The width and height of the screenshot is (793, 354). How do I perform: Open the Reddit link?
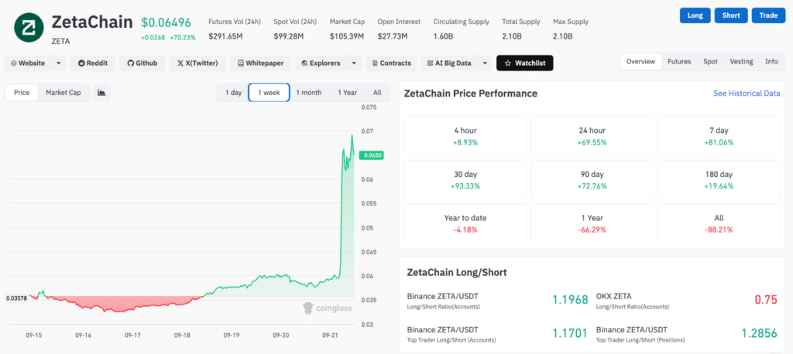point(93,63)
